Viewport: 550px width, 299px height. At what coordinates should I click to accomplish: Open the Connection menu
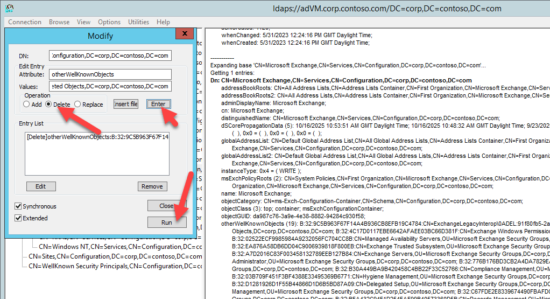point(25,22)
